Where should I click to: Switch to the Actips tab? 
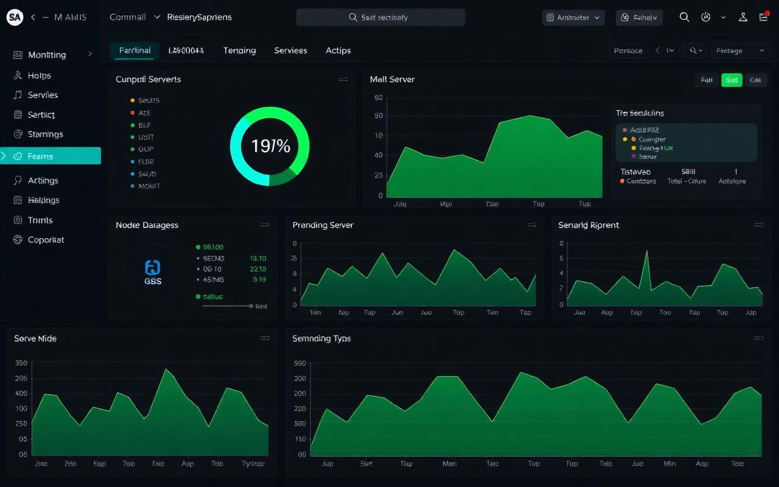[x=338, y=51]
